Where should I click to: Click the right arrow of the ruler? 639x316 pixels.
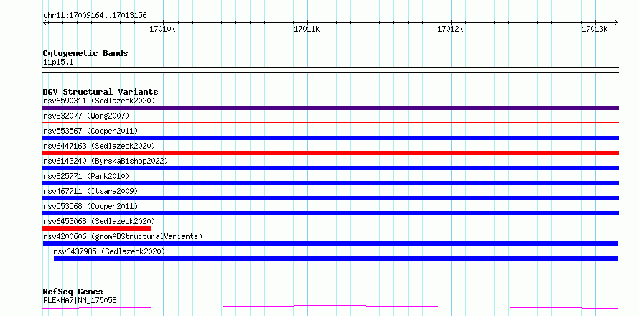(616, 22)
